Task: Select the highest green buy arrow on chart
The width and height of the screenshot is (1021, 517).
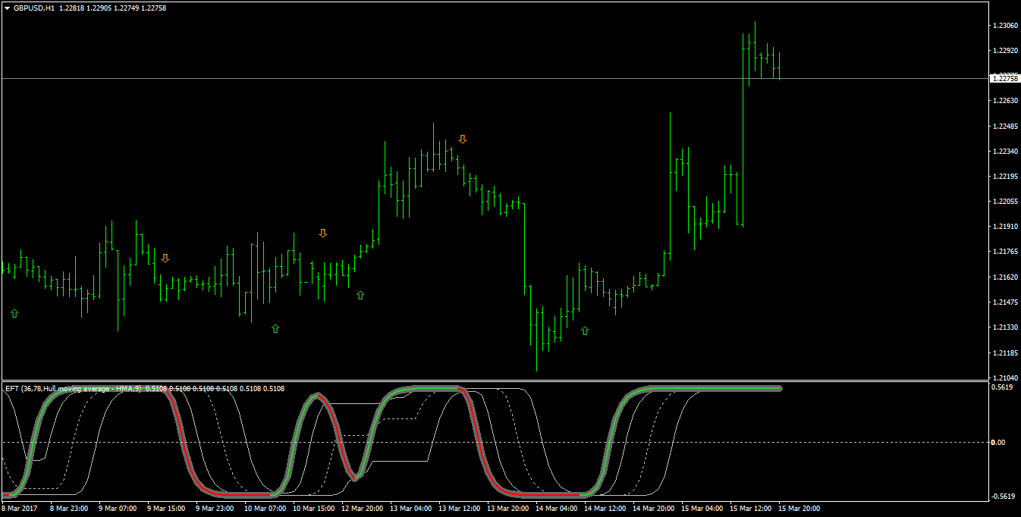Action: [360, 295]
